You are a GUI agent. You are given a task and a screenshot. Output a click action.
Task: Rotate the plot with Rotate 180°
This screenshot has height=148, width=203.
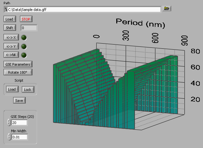(18, 72)
